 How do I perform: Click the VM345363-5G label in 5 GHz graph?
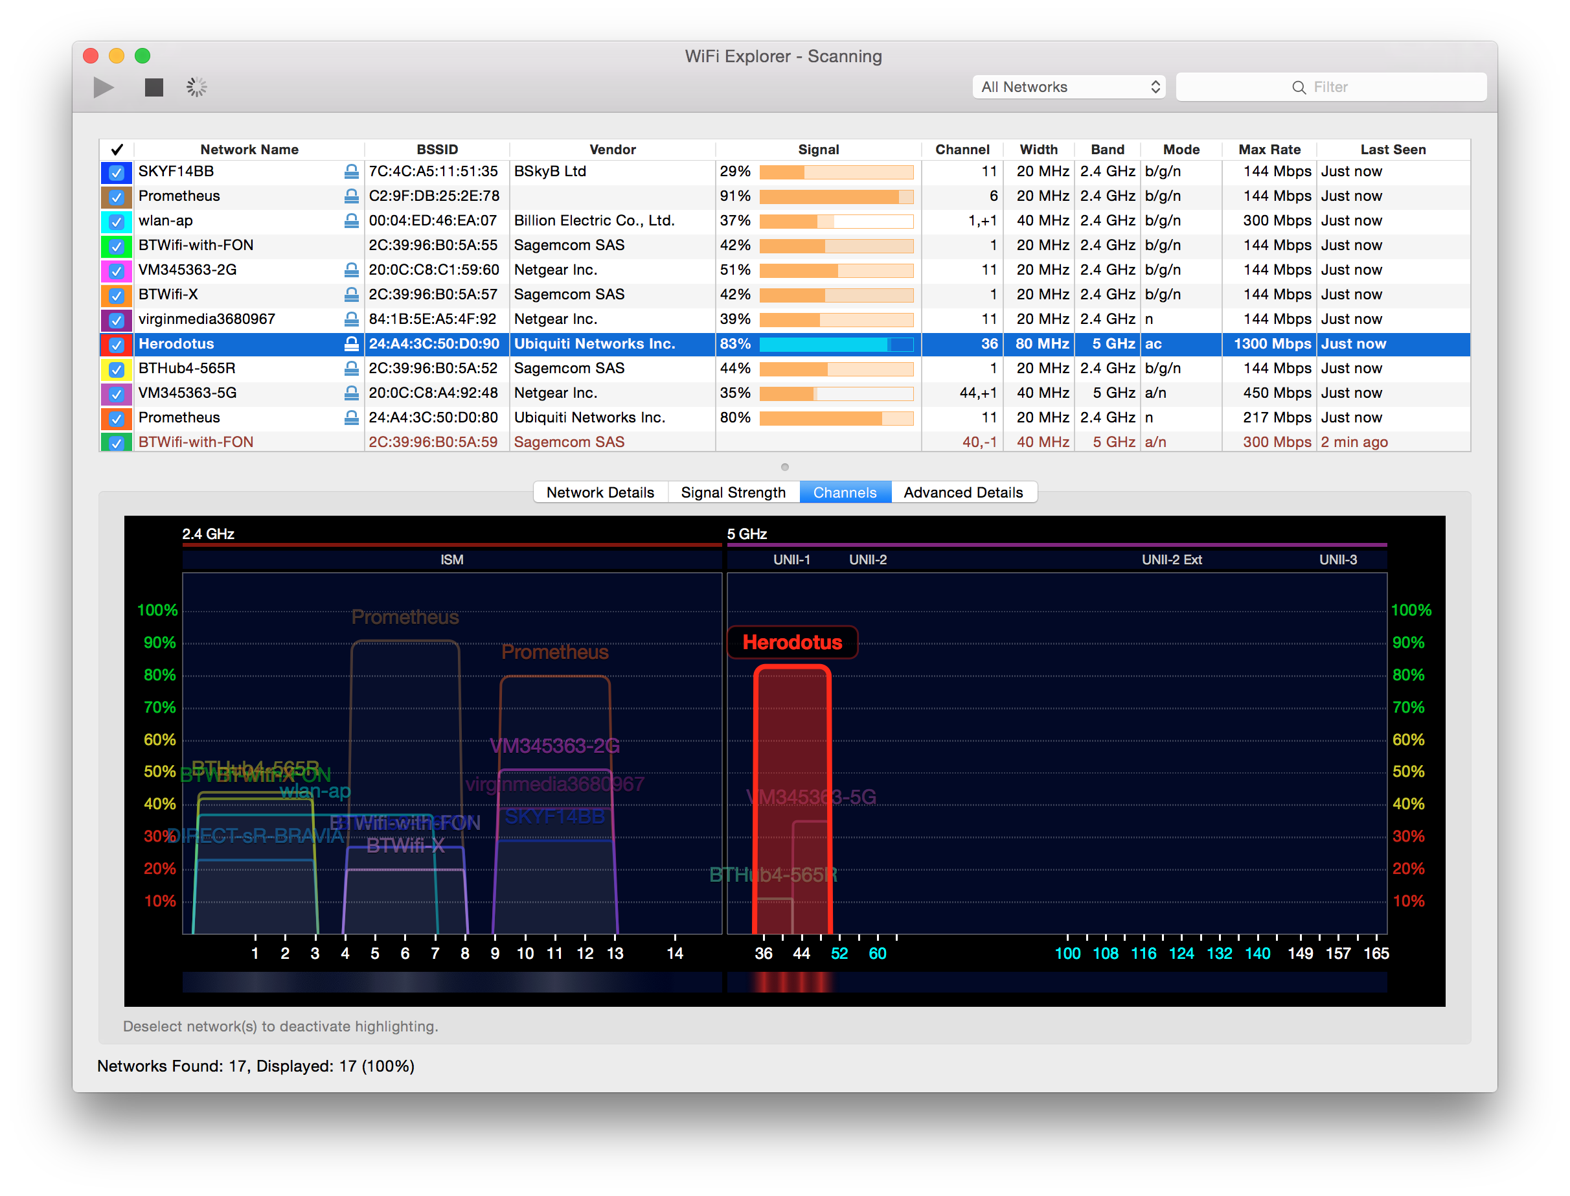[811, 797]
